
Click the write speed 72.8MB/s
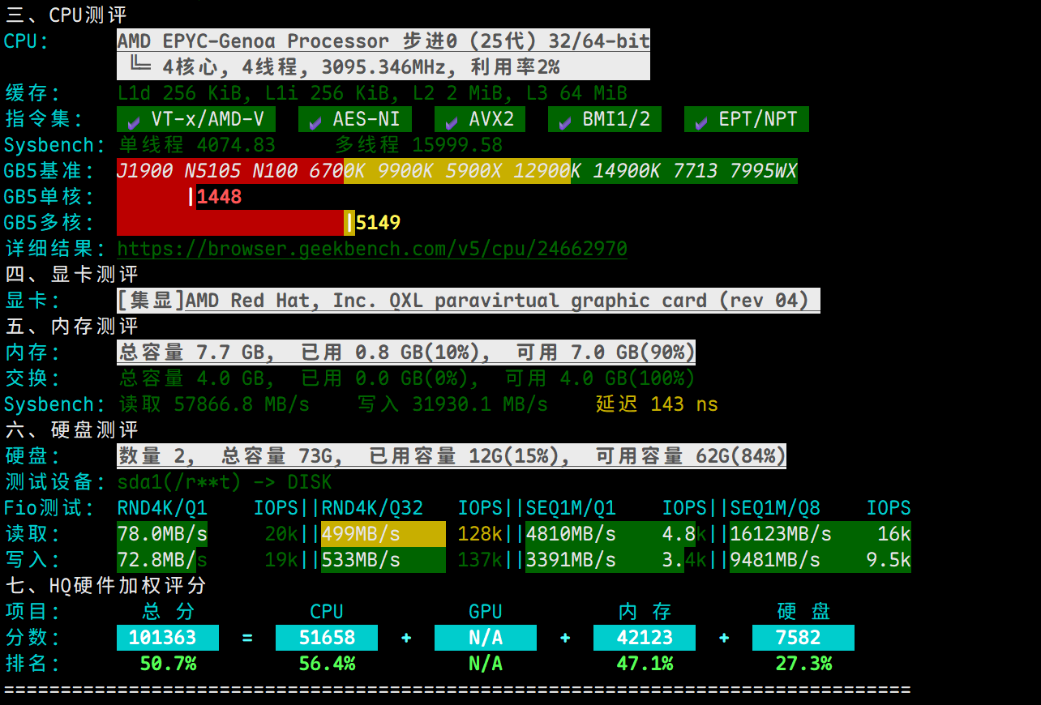pos(162,560)
